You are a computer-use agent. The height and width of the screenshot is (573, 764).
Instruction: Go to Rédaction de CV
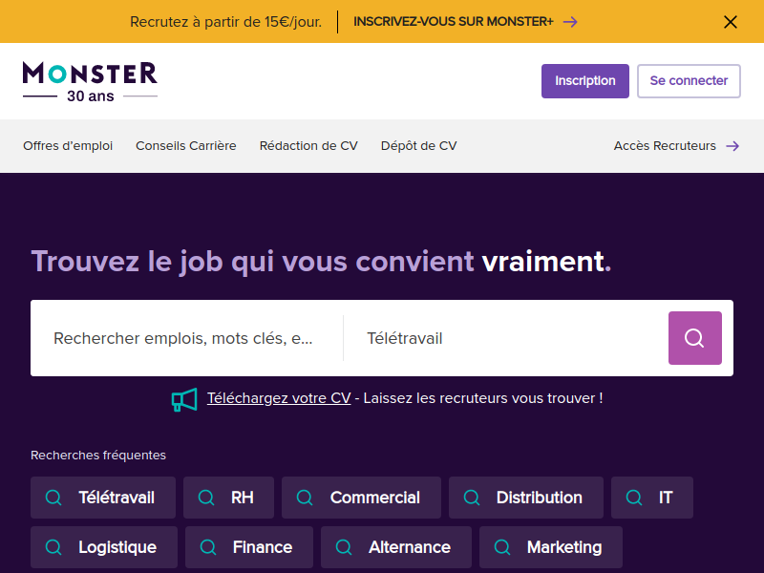pos(308,146)
